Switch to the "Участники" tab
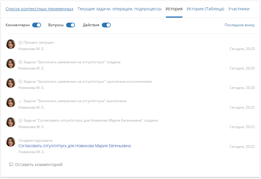This screenshot has height=179, width=261. [239, 9]
